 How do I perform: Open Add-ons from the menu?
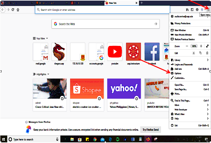pyautogui.click(x=190, y=69)
